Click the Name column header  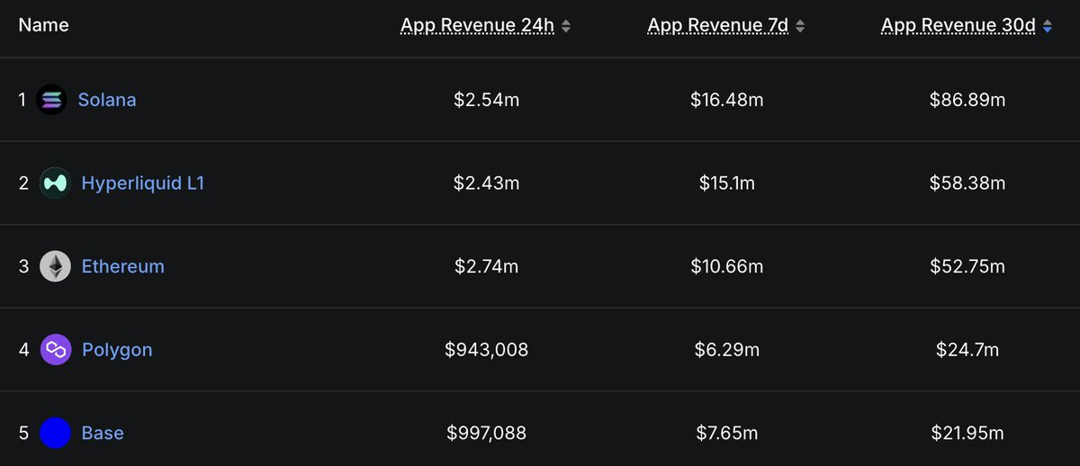coord(43,25)
